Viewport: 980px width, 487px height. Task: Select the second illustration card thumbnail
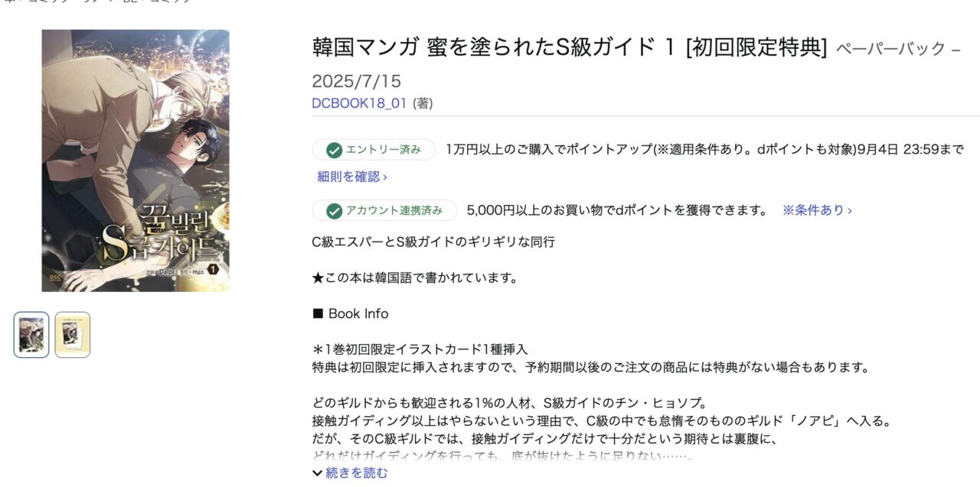pyautogui.click(x=73, y=335)
